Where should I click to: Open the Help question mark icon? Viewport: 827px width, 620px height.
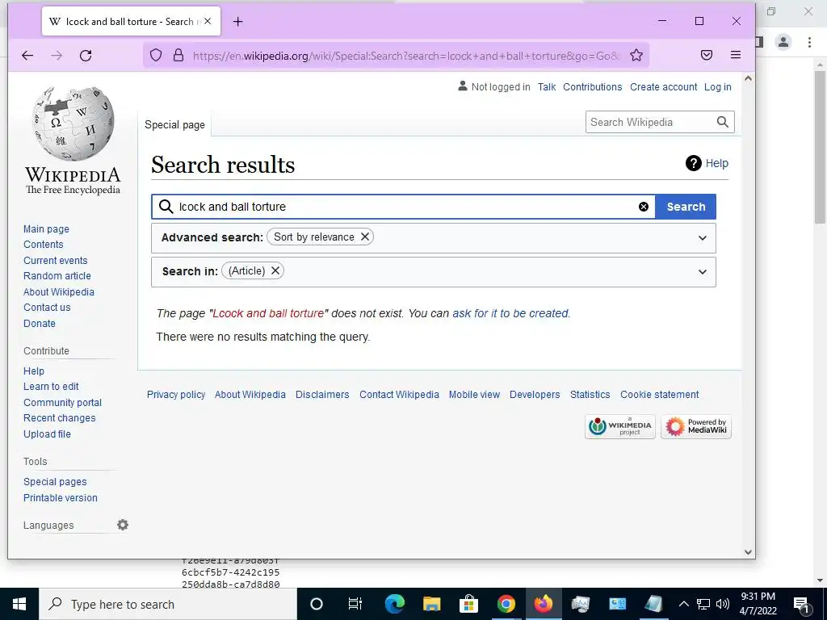[693, 163]
